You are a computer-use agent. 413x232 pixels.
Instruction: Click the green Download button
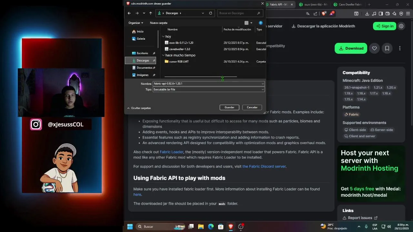(351, 48)
